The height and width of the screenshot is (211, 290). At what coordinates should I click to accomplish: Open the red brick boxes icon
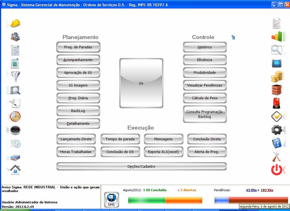point(277,90)
